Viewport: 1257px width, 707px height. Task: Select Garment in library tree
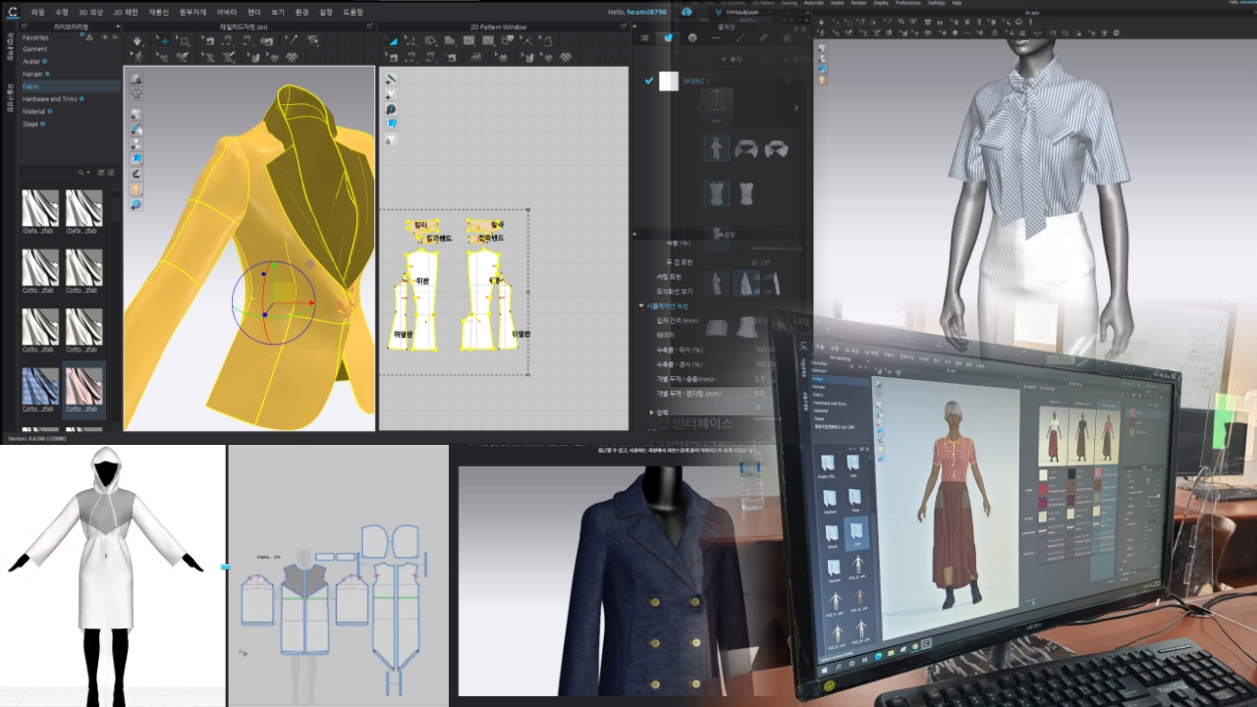click(34, 48)
